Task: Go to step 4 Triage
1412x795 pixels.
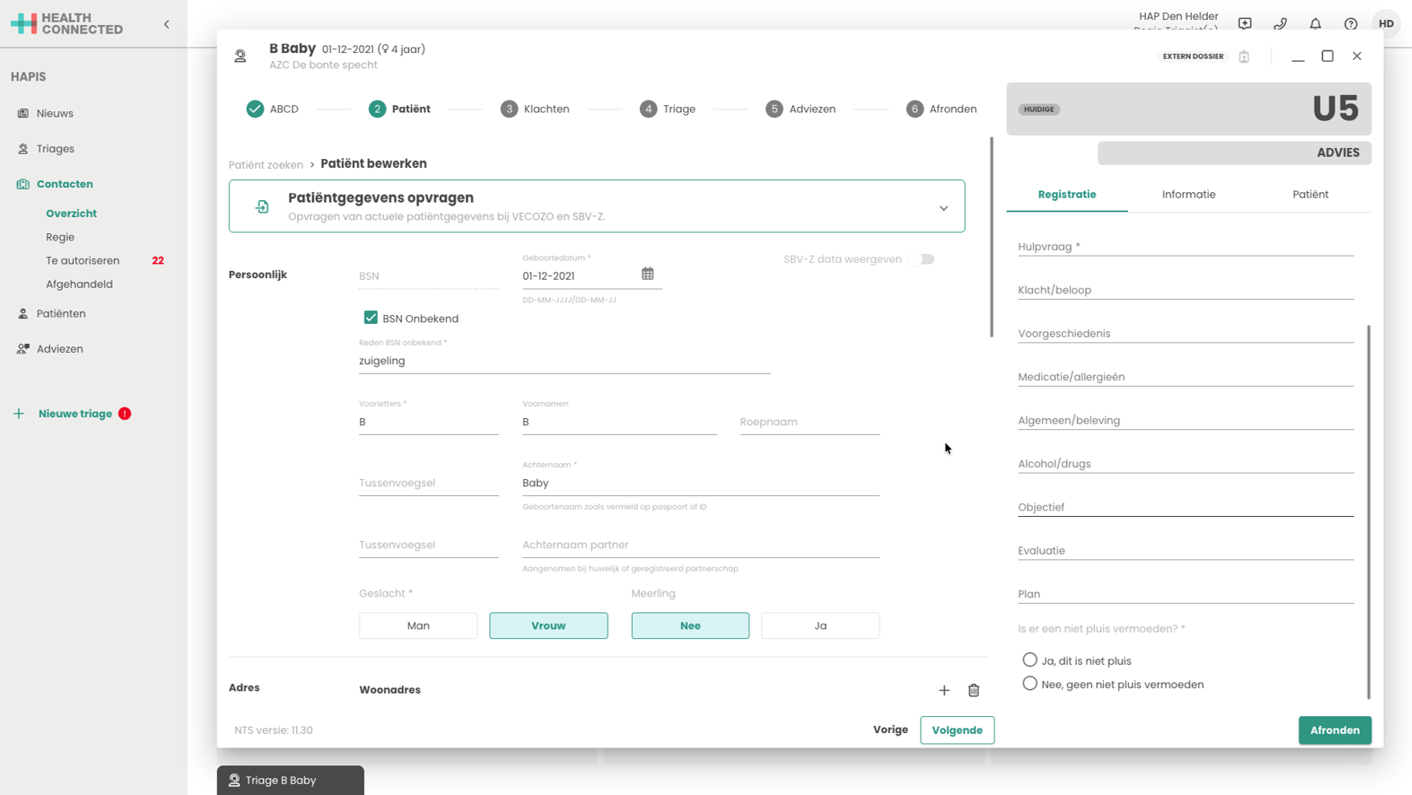Action: tap(667, 109)
